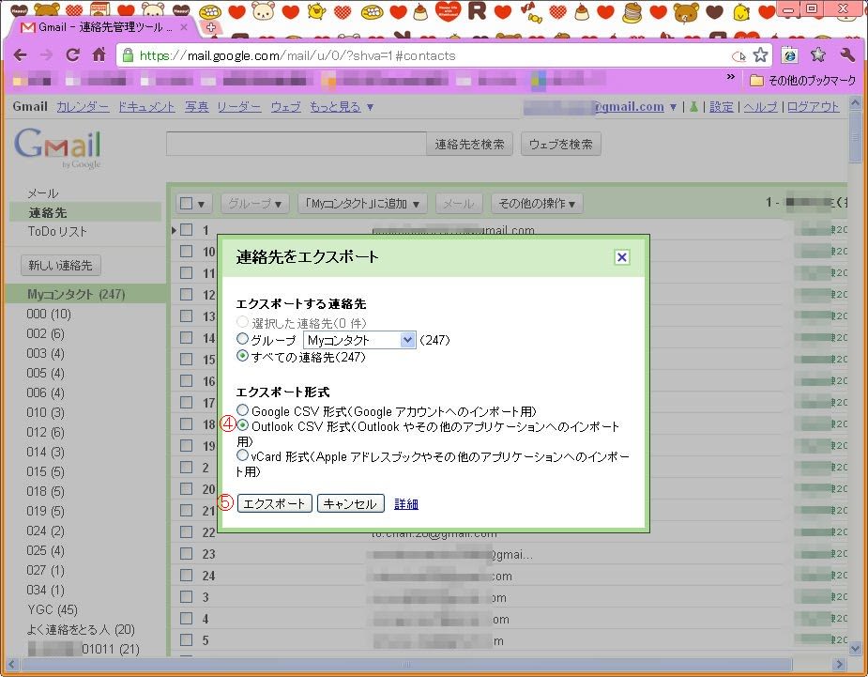Expand the その他の操作 dropdown
This screenshot has width=868, height=677.
tap(537, 203)
